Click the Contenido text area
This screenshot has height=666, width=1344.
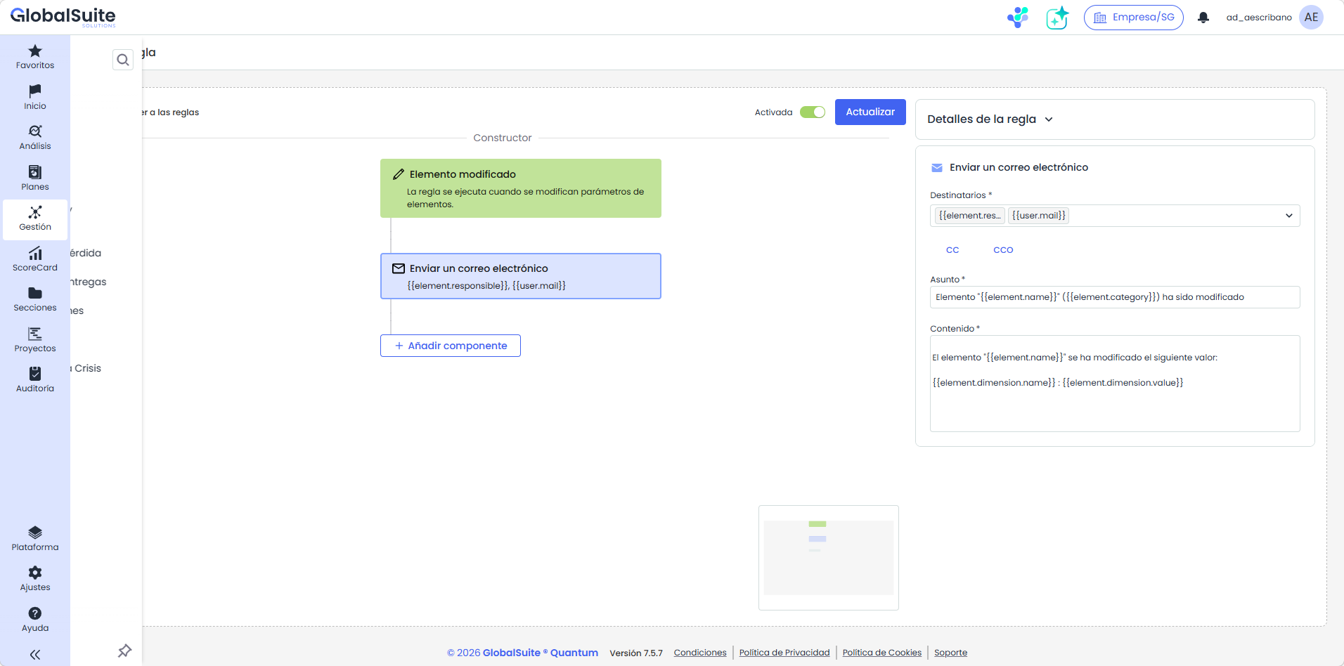pyautogui.click(x=1115, y=384)
